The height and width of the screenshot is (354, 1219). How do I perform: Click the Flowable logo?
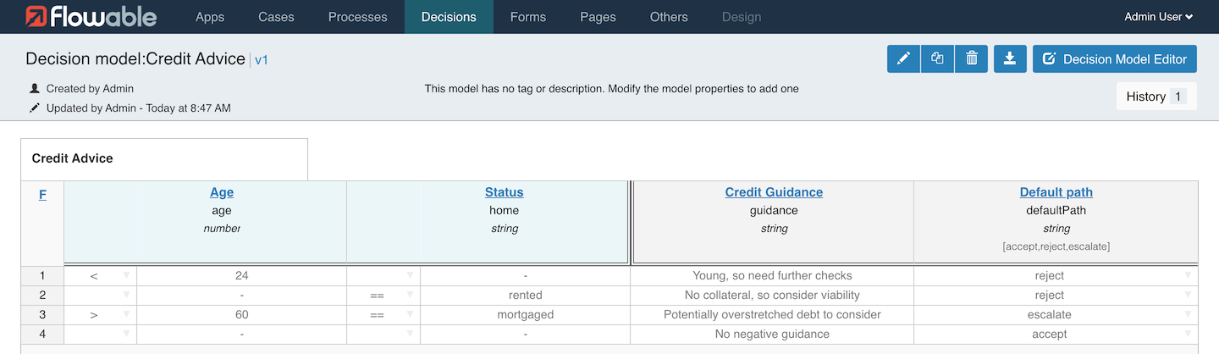[91, 17]
